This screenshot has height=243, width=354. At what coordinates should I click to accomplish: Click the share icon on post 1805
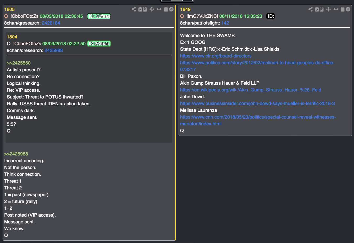point(134,9)
